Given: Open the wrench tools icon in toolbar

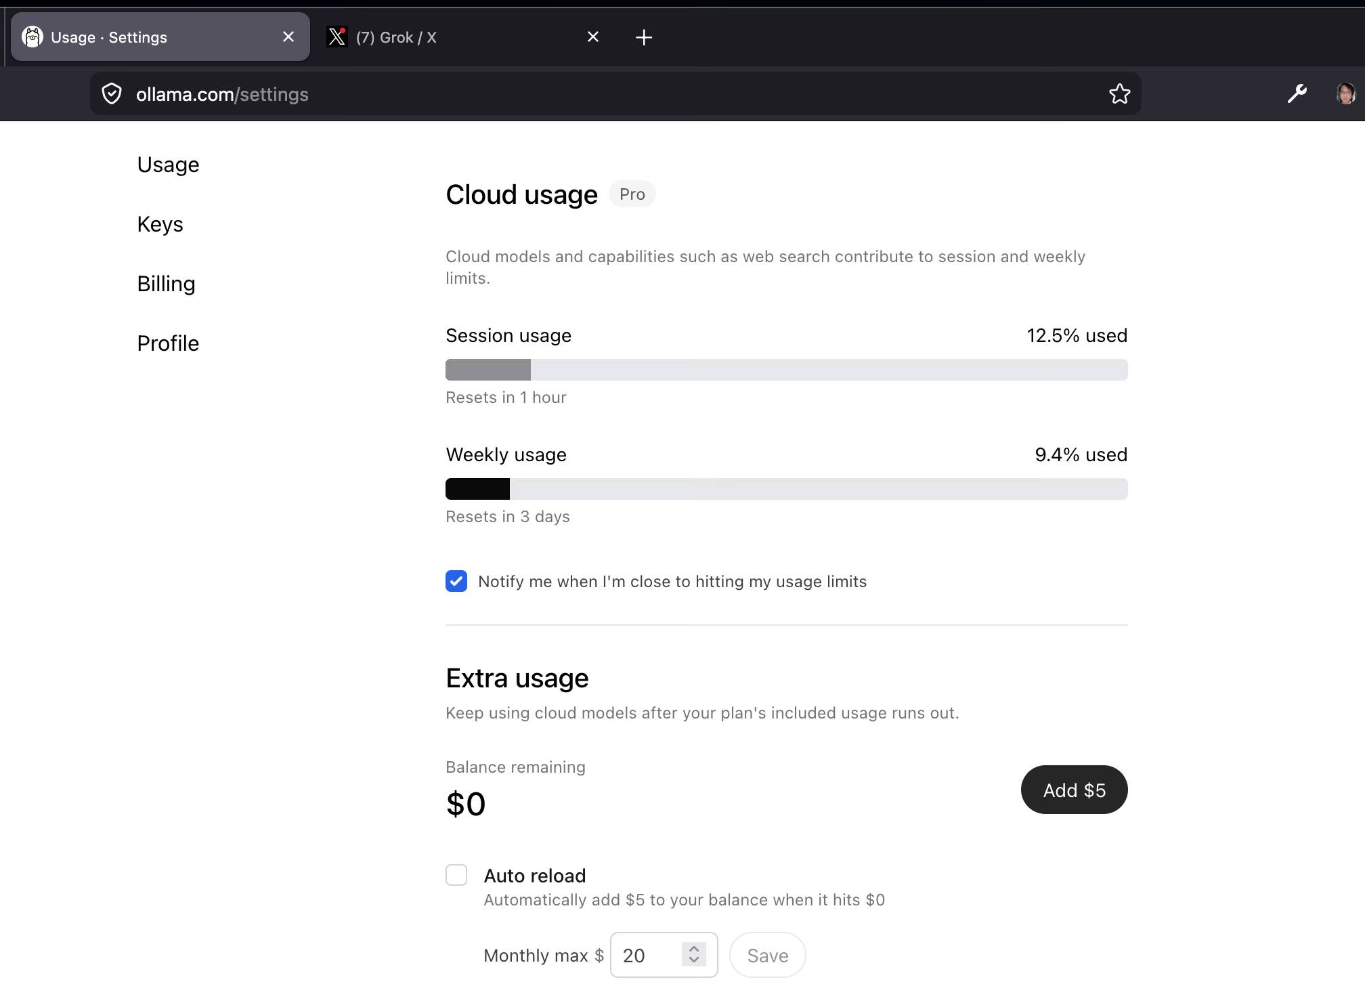Looking at the screenshot, I should [1297, 93].
